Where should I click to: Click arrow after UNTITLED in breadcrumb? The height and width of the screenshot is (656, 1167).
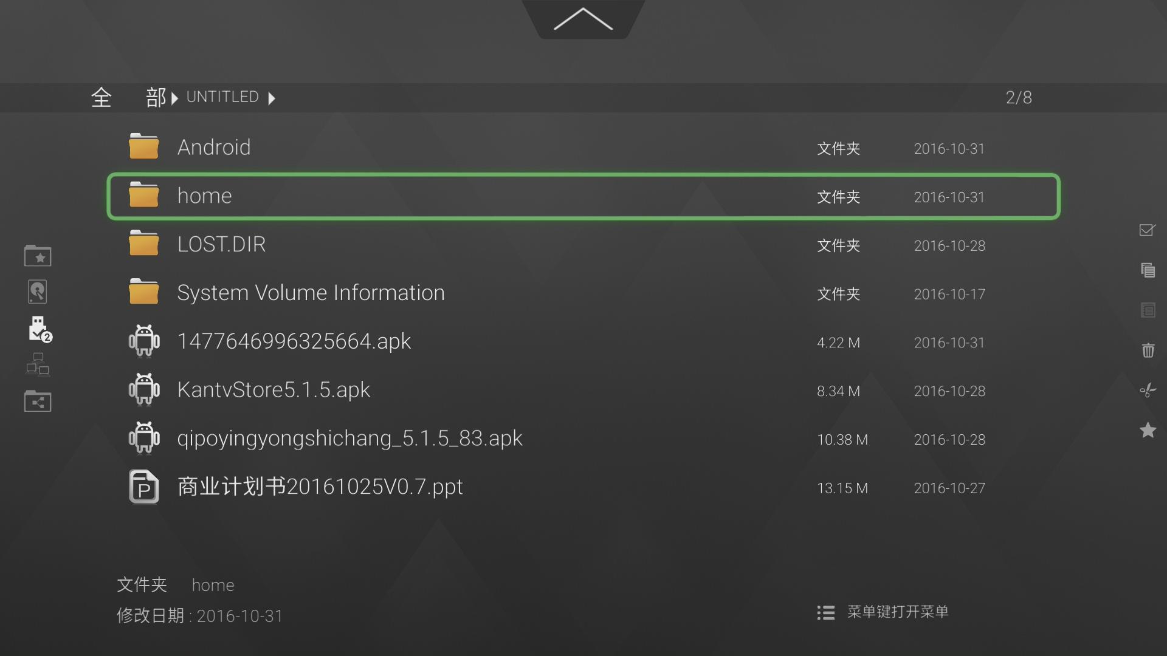(272, 98)
